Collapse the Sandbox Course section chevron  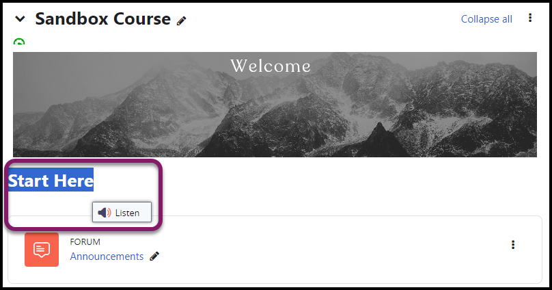(x=20, y=19)
